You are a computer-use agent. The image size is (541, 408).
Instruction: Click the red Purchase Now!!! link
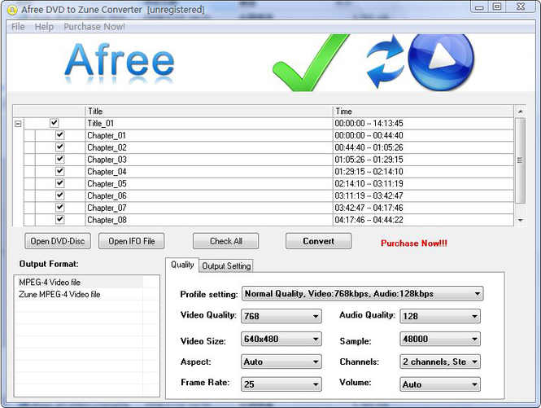pyautogui.click(x=414, y=243)
